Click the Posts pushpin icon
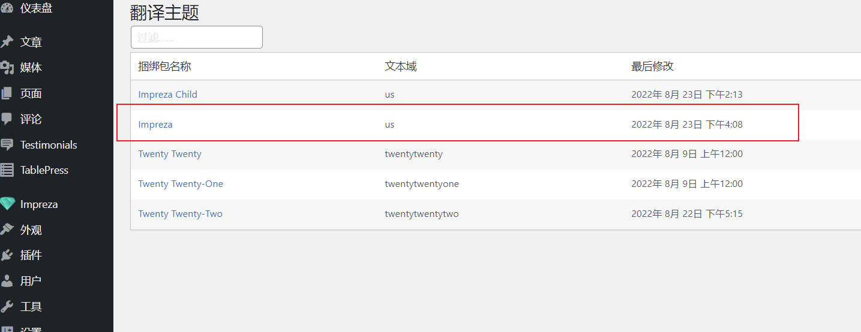The width and height of the screenshot is (861, 332). coord(7,42)
